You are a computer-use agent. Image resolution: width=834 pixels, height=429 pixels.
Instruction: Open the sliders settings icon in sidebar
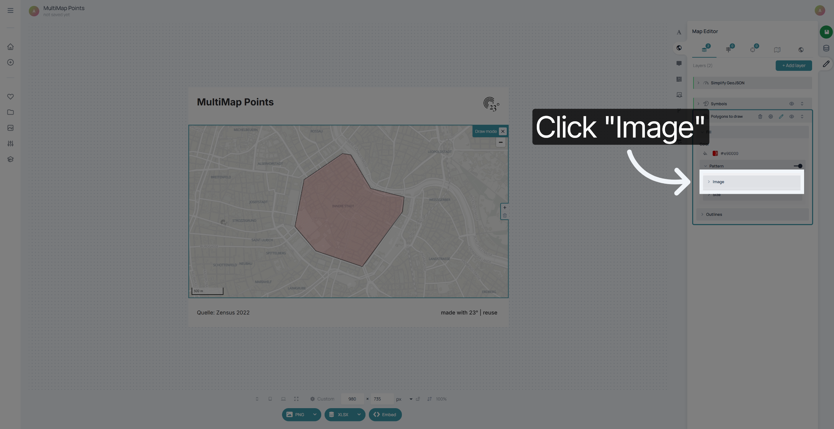(10, 143)
